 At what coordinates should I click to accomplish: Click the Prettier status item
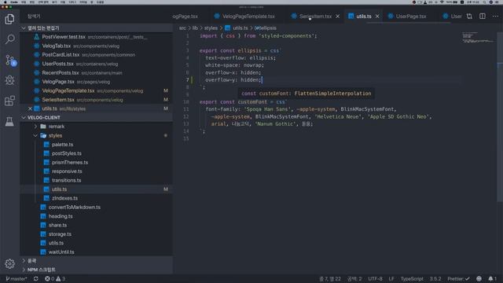pyautogui.click(x=458, y=278)
